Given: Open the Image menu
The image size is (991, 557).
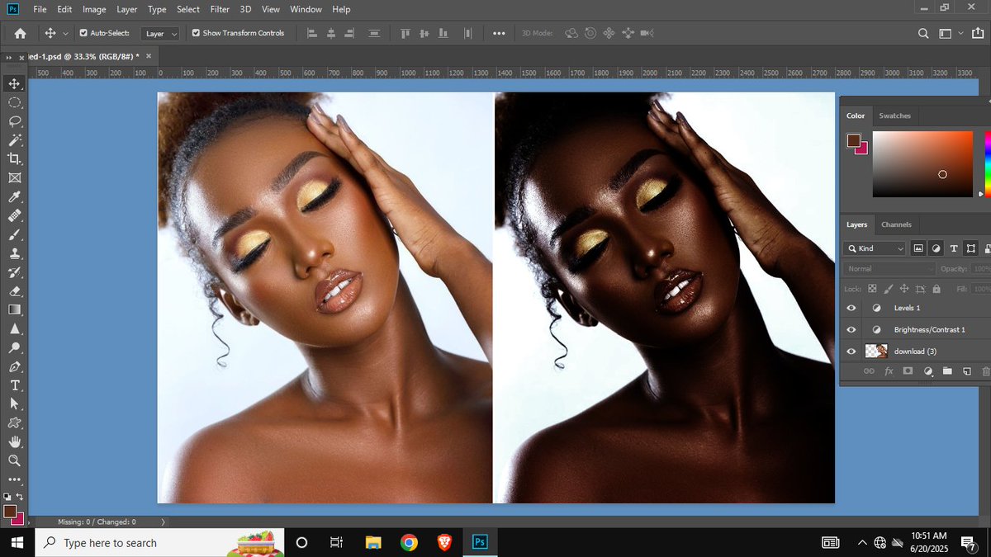Looking at the screenshot, I should pyautogui.click(x=94, y=9).
